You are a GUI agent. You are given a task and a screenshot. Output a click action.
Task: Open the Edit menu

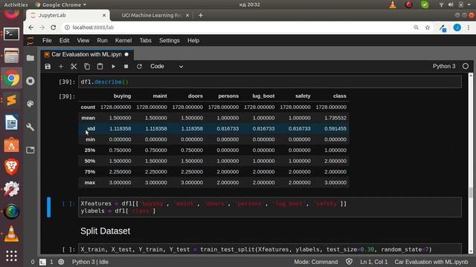pos(64,41)
